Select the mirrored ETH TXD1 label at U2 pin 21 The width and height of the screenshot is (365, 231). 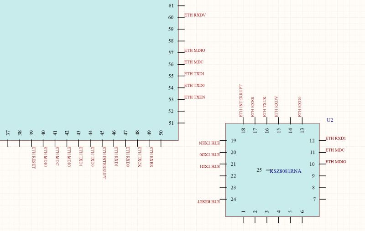coord(210,166)
